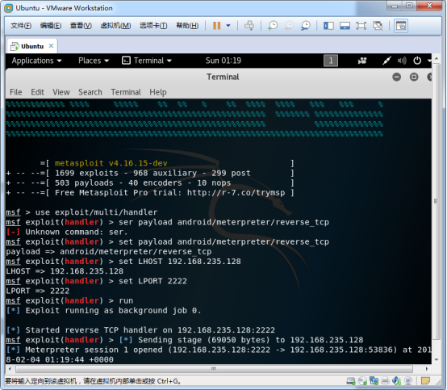This screenshot has height=390, width=447.
Task: Click the horizontal scrollbar right arrow
Action: (427, 369)
